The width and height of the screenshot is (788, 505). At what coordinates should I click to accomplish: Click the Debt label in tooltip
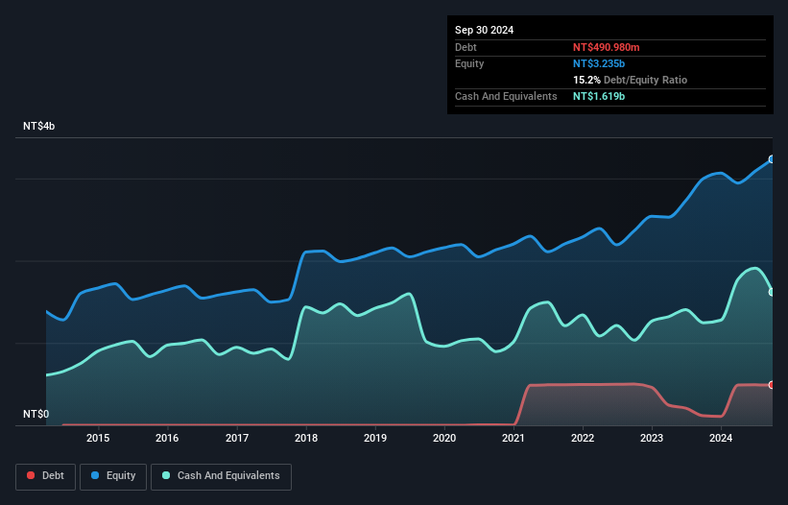466,47
